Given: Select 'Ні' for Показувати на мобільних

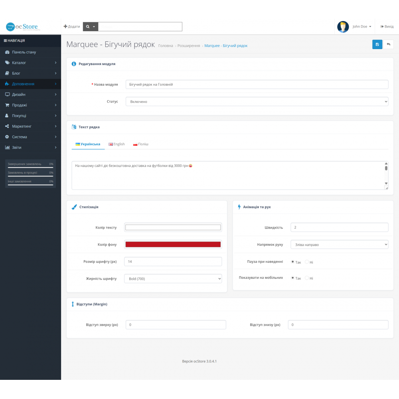Looking at the screenshot, I should [x=307, y=278].
